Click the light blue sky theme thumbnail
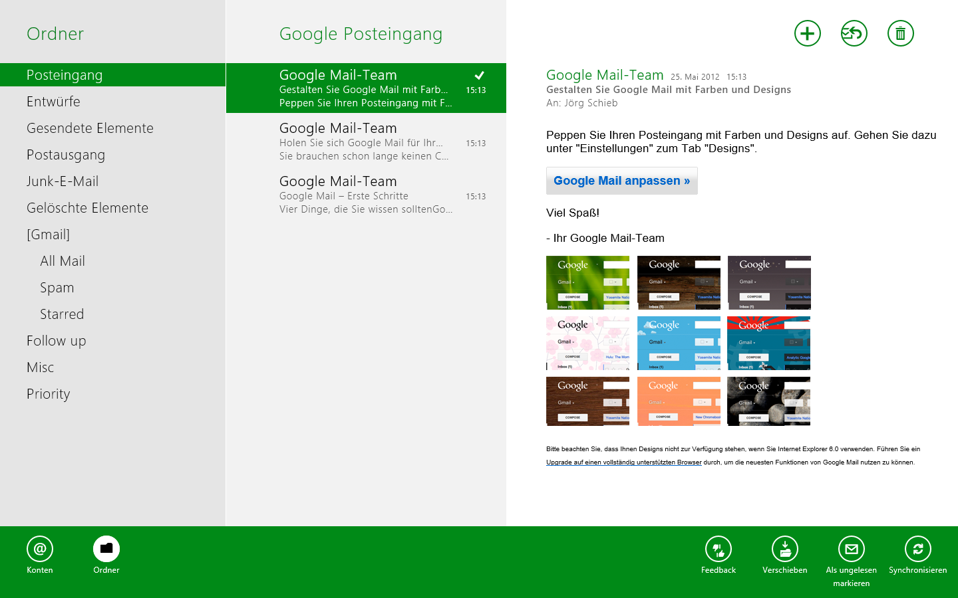 click(x=679, y=343)
